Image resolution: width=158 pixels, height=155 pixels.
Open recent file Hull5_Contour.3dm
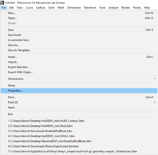coord(79,121)
